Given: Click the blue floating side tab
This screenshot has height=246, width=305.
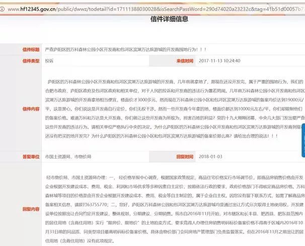Looking at the screenshot, I should [x=303, y=140].
